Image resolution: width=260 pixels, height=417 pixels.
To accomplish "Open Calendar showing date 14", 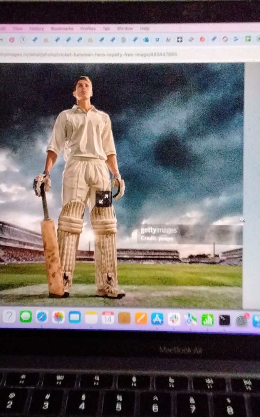I will coord(108,318).
